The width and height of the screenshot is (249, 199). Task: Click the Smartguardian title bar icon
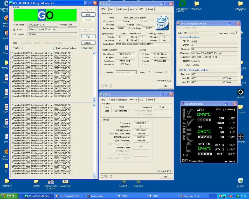point(183,104)
